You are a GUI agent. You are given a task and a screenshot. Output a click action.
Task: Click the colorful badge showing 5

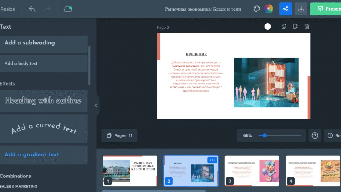(x=268, y=9)
